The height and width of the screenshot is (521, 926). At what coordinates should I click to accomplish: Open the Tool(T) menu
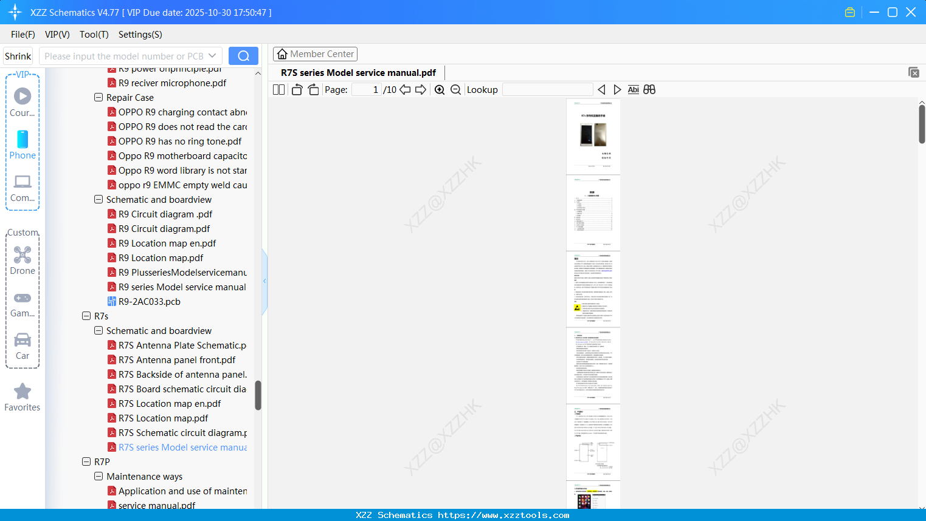click(x=94, y=35)
